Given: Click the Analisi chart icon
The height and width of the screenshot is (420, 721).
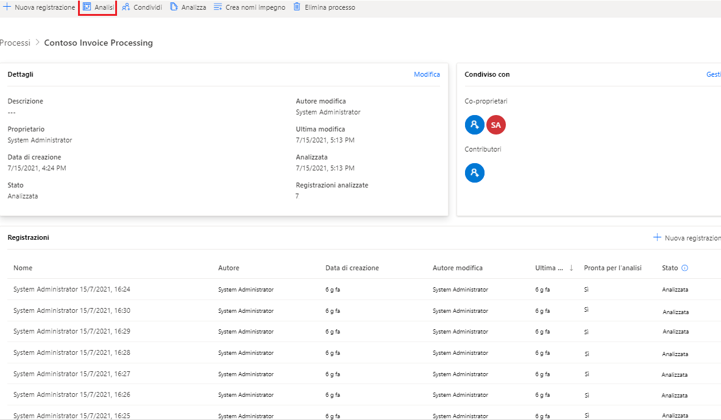Looking at the screenshot, I should click(87, 7).
